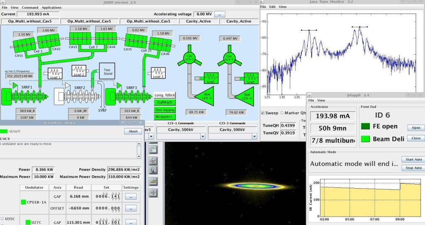Click the Load 2 resistor symbol
Screen dimensions: 425x225
click(79, 72)
